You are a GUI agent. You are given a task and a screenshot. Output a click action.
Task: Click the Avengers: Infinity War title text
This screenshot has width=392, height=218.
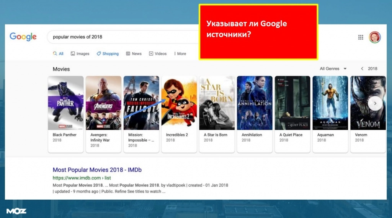(100, 137)
